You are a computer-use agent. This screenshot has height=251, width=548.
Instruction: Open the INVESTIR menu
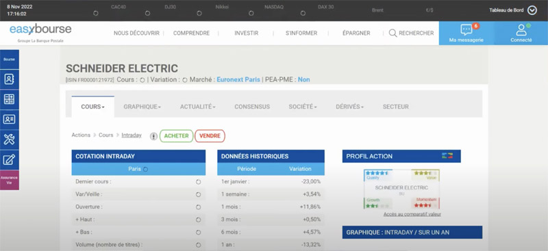(247, 33)
